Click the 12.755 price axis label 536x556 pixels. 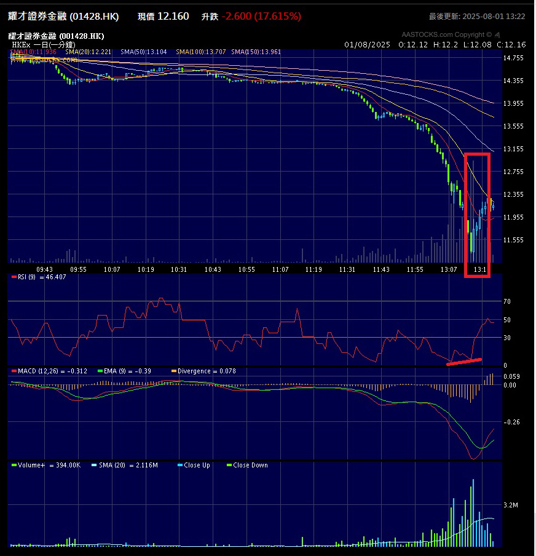click(x=513, y=172)
